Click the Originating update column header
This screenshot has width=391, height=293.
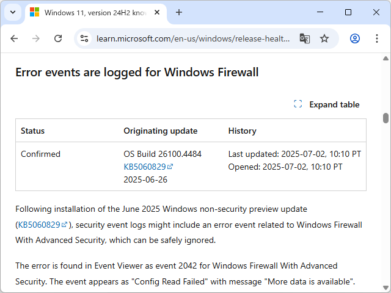click(x=160, y=131)
